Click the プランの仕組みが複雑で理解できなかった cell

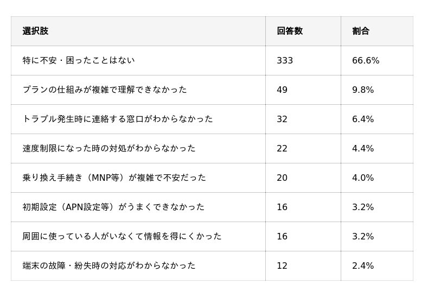105,90
